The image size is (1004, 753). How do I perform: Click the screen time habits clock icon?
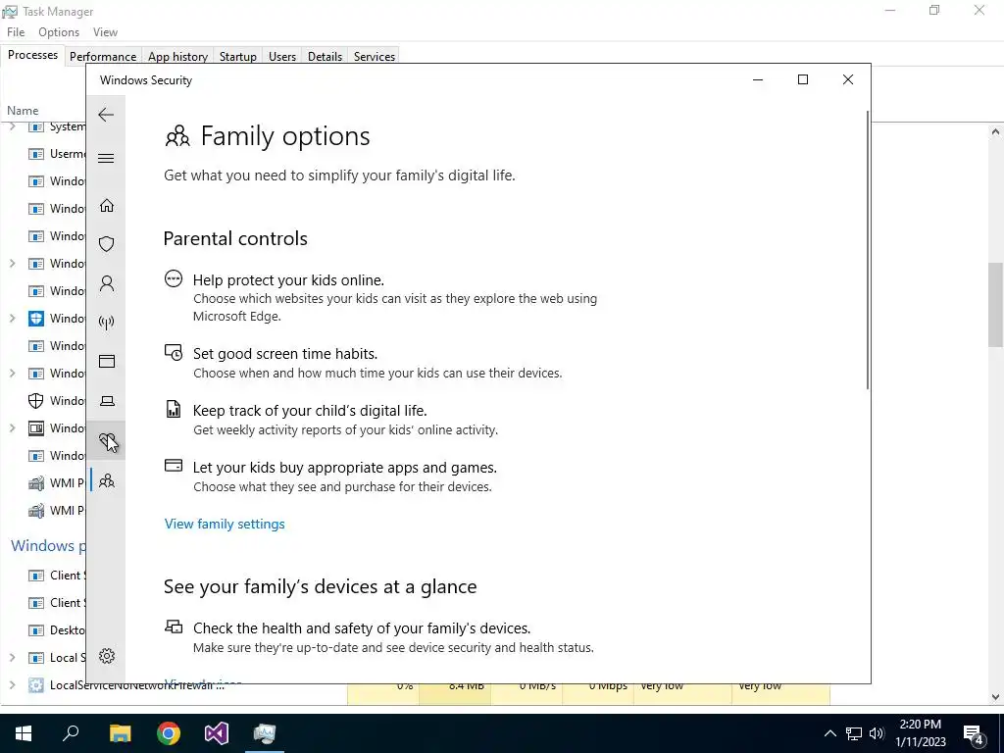tap(174, 352)
